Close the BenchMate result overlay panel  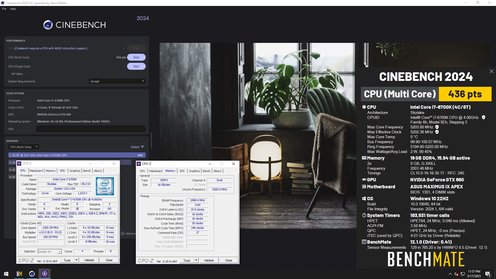[x=491, y=71]
